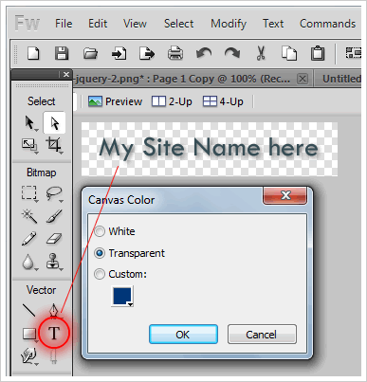Select the Text tool
This screenshot has height=382, width=367.
click(x=54, y=334)
